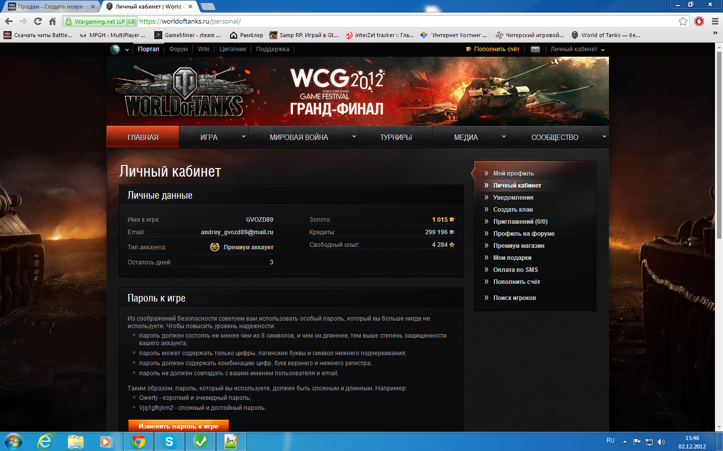Click the Wargaming.net LLP security certificate badge

(x=100, y=22)
